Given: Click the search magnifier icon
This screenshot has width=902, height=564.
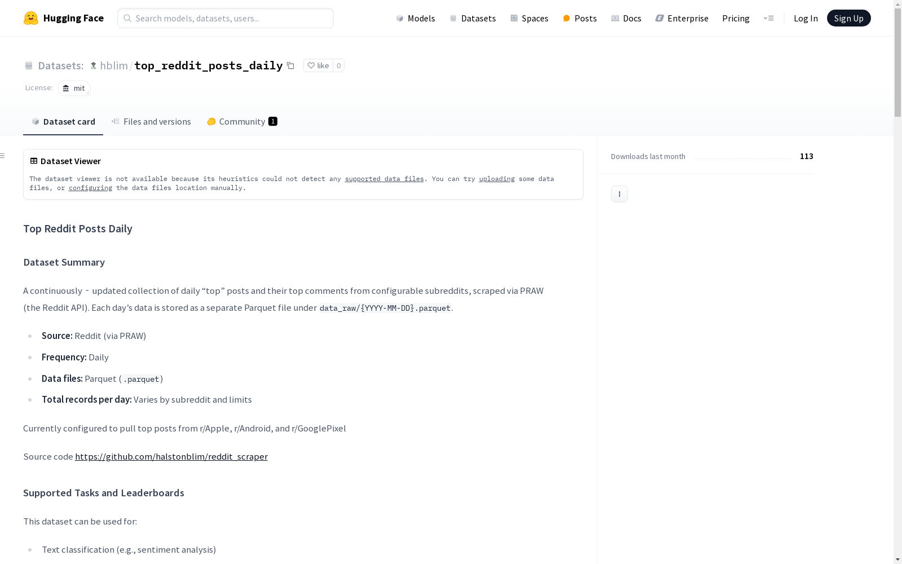Looking at the screenshot, I should coord(127,18).
